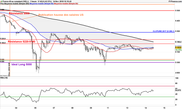The width and height of the screenshot is (182, 109).
Task: Open the 1 heure timeframe label
Action: pyautogui.click(x=33, y=2)
